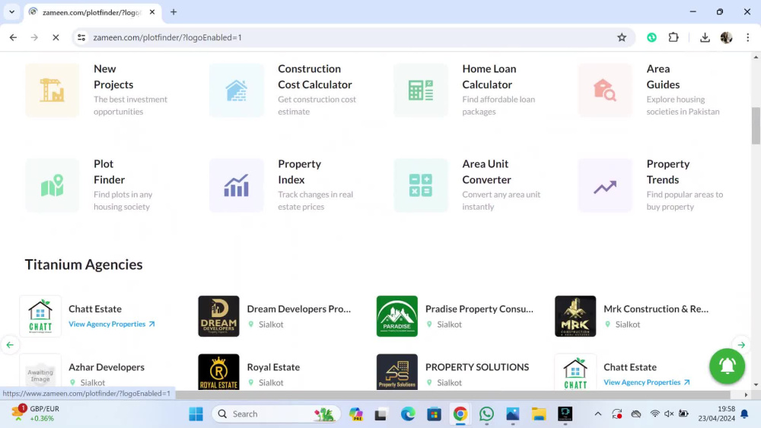
Task: Open a new browser tab
Action: (174, 12)
